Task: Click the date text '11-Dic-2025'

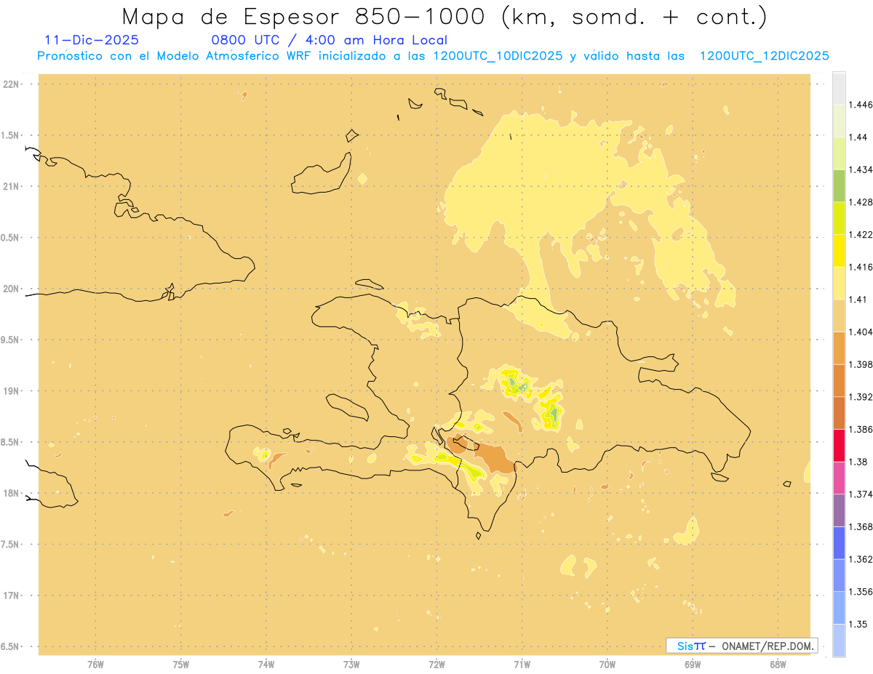Action: (x=92, y=40)
